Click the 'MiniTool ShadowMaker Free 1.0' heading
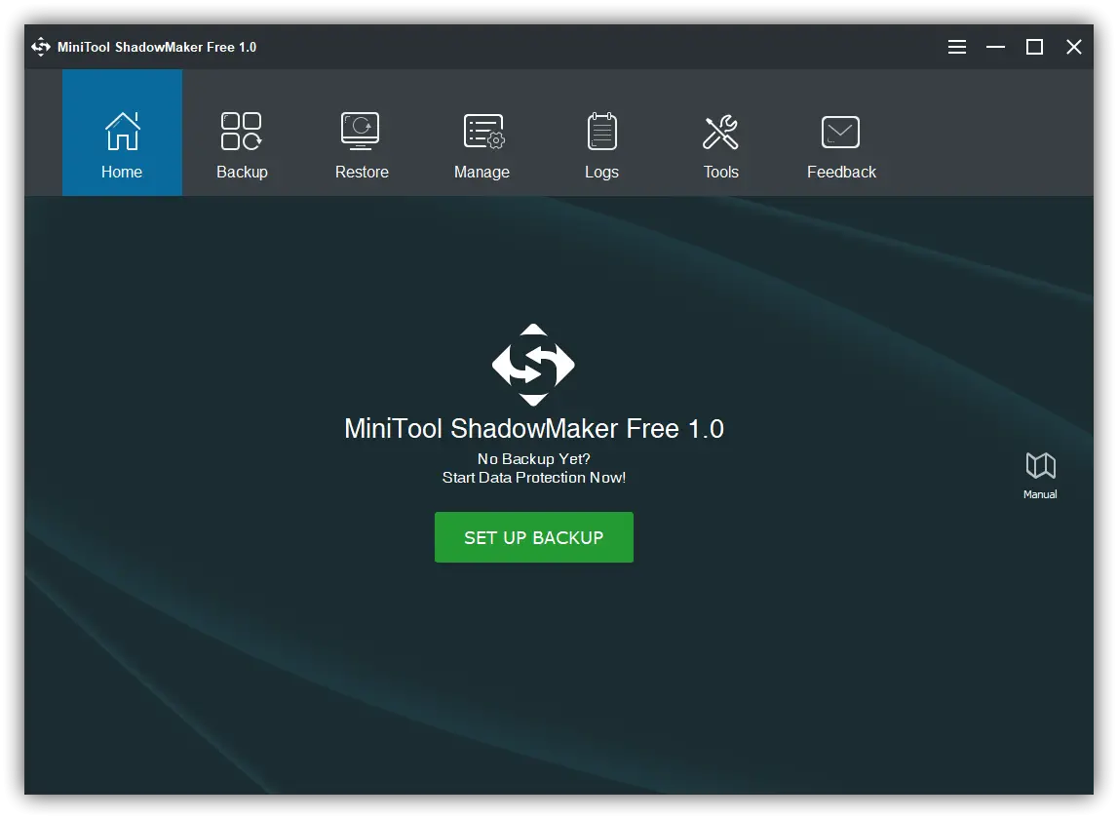 (534, 429)
